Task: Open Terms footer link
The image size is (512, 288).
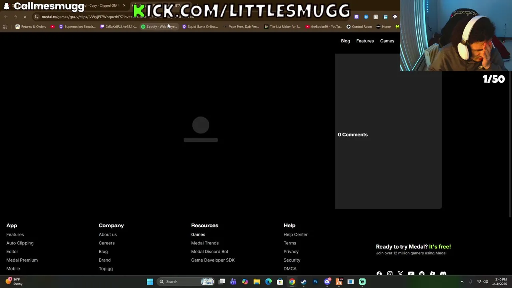Action: [x=290, y=243]
